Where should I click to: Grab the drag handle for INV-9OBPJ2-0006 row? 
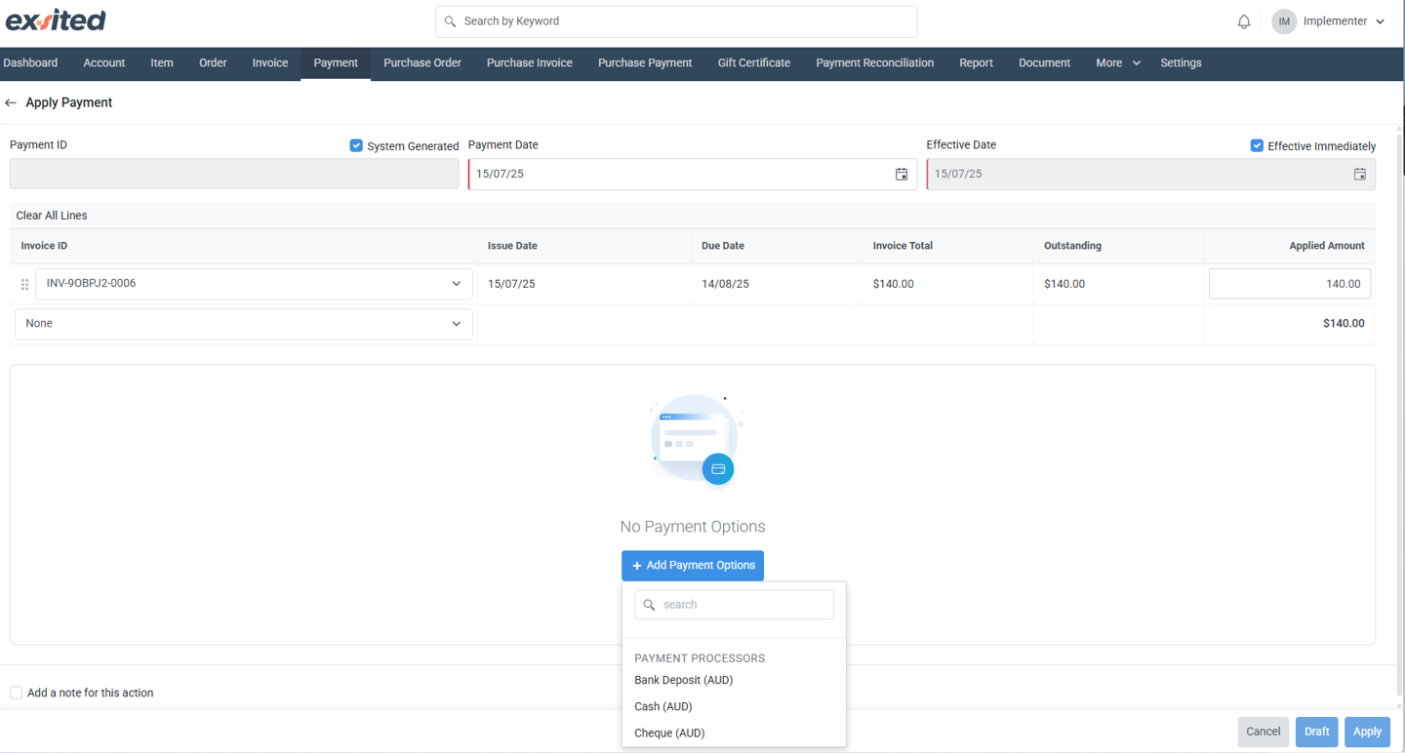24,285
